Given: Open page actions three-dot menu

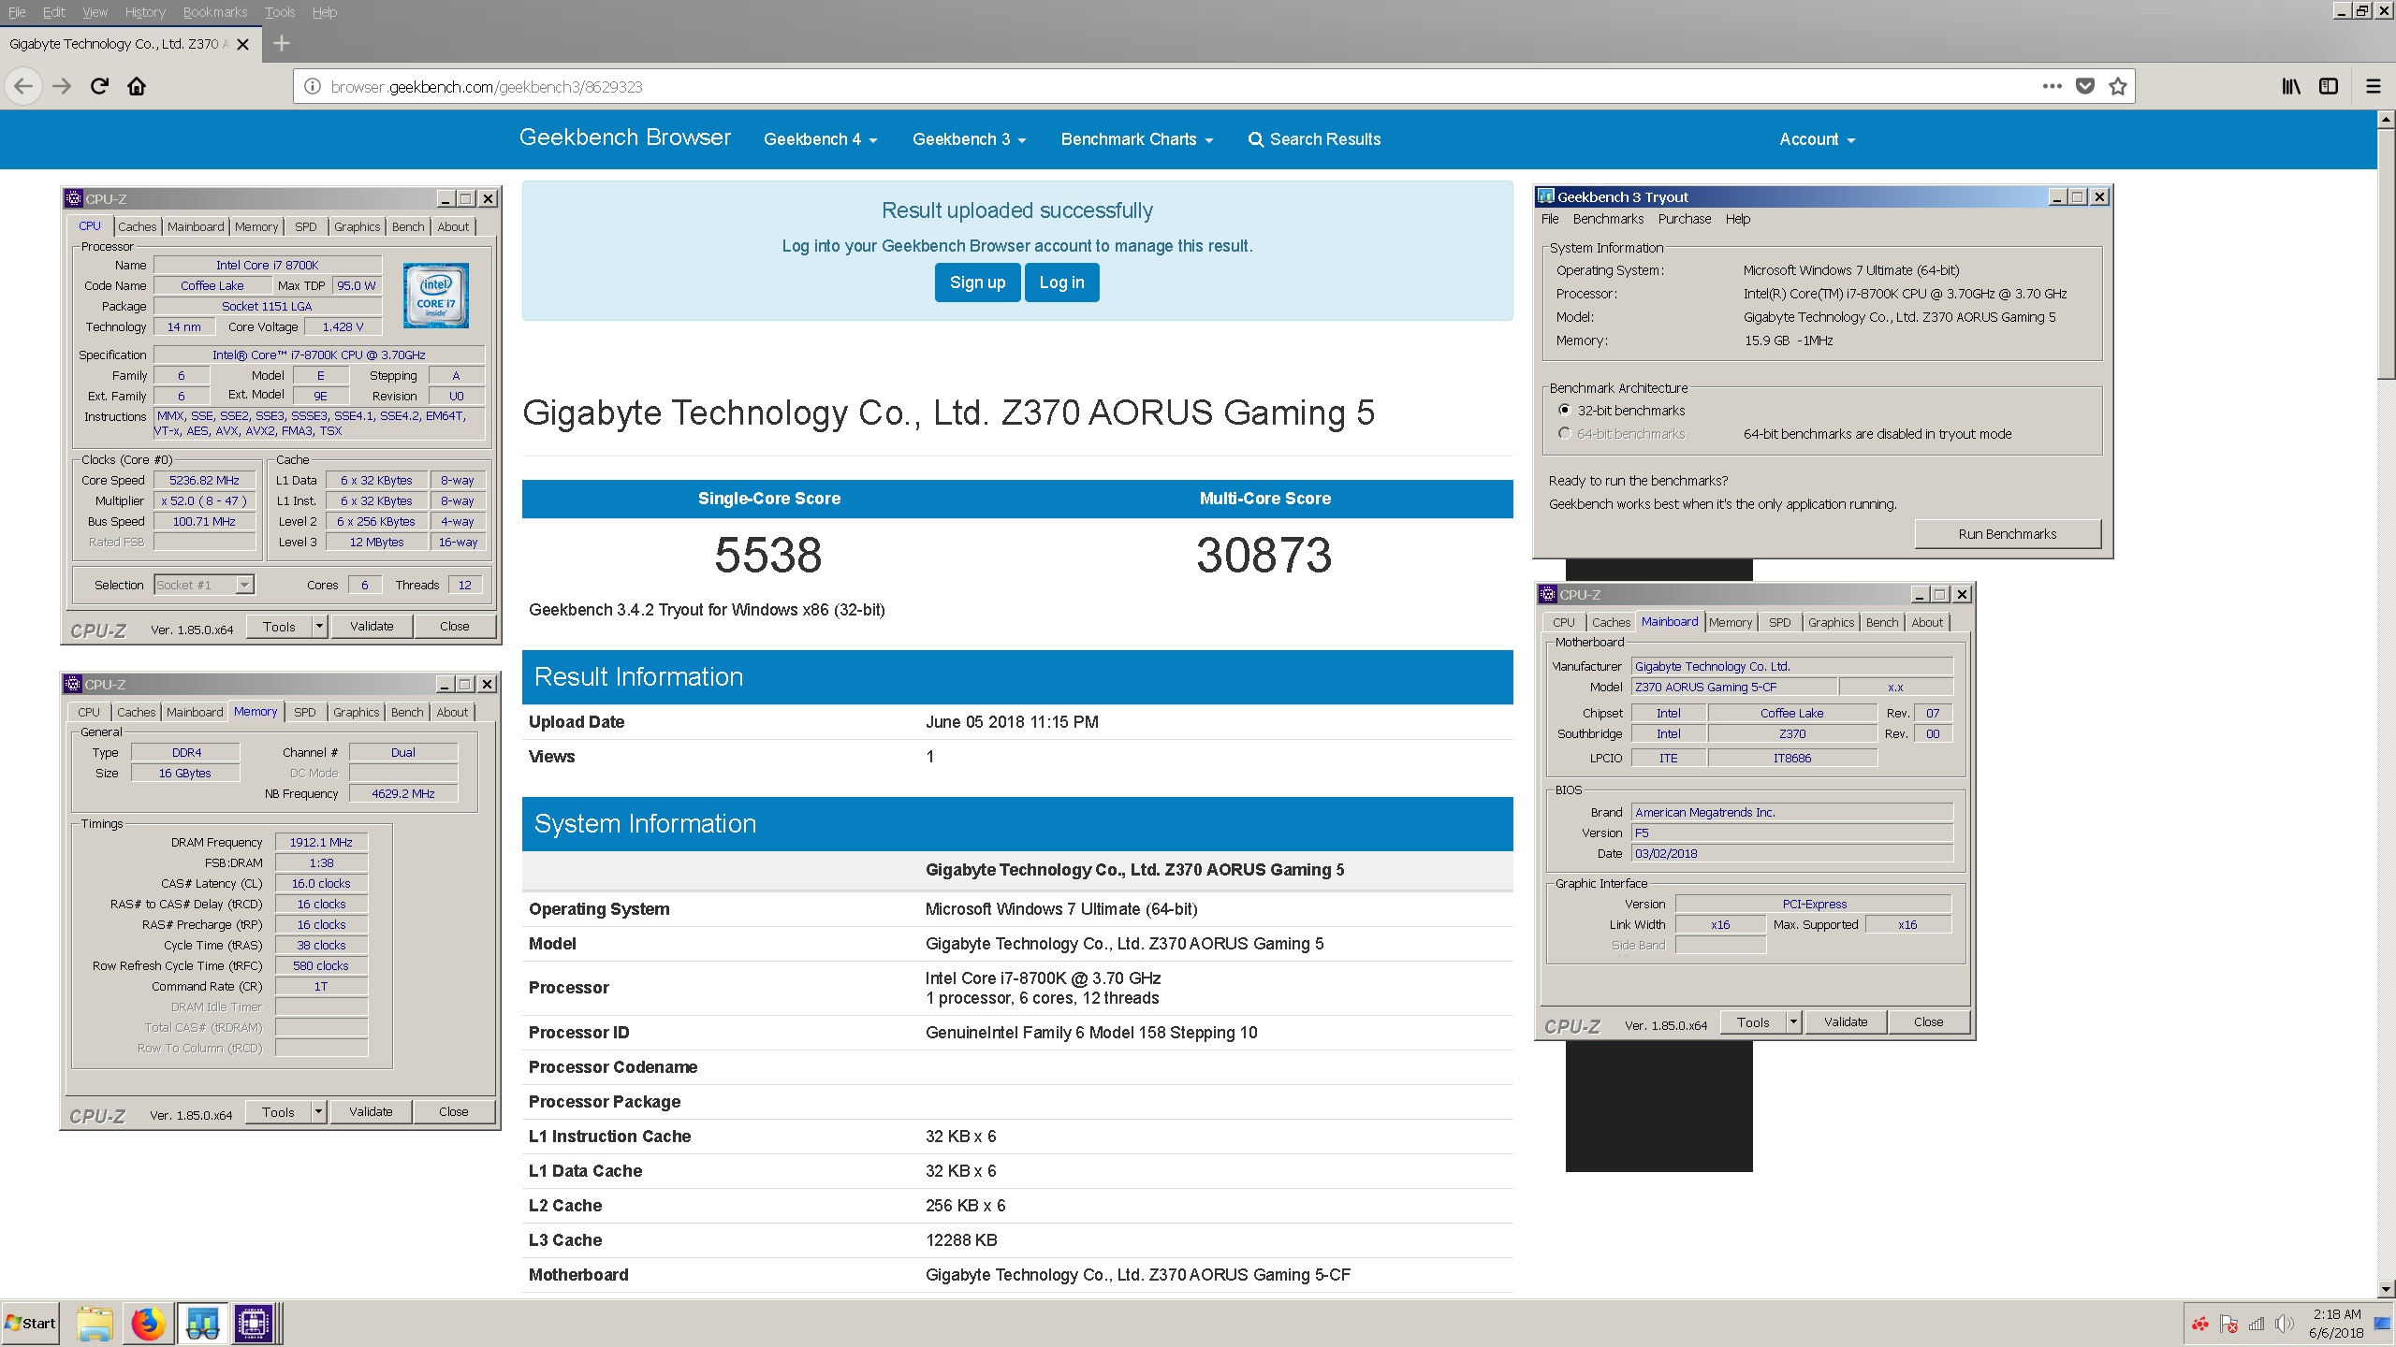Looking at the screenshot, I should [2052, 86].
